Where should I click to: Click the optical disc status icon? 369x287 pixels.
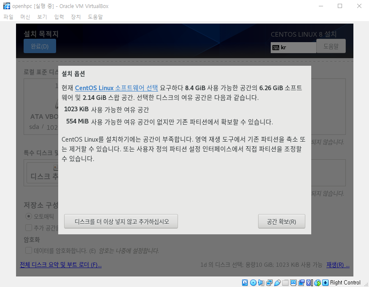[x=253, y=282]
